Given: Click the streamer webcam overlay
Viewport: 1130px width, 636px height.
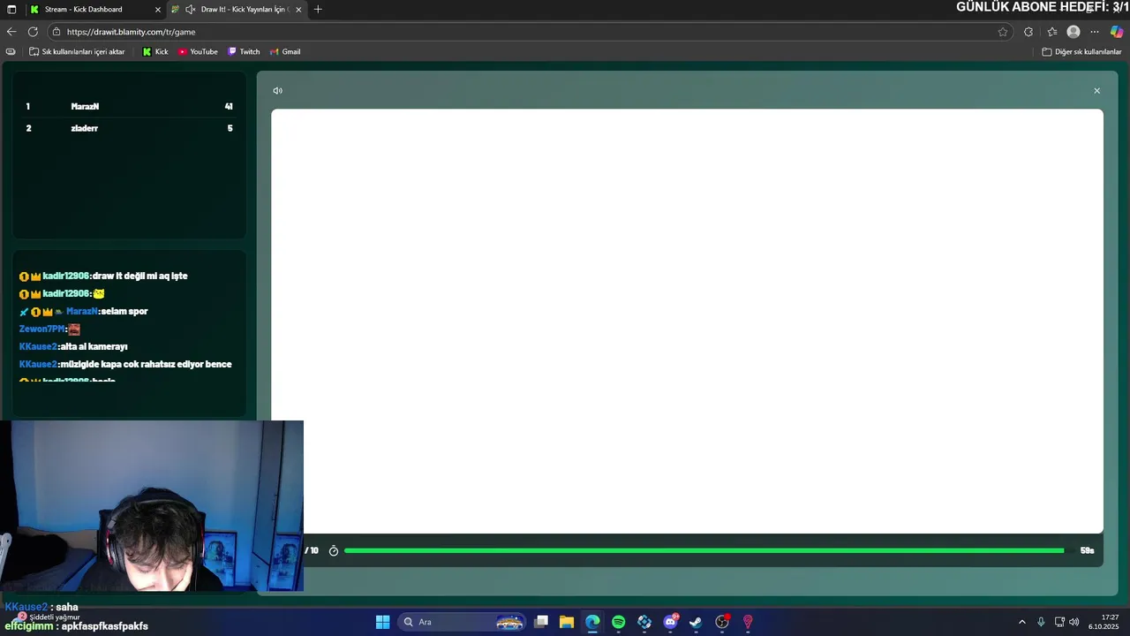Looking at the screenshot, I should tap(152, 505).
